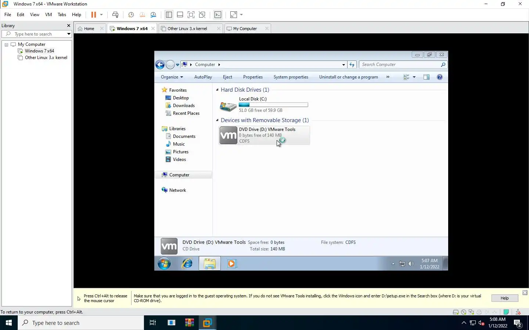Revert the VM to its previous snapshot

pos(142,15)
